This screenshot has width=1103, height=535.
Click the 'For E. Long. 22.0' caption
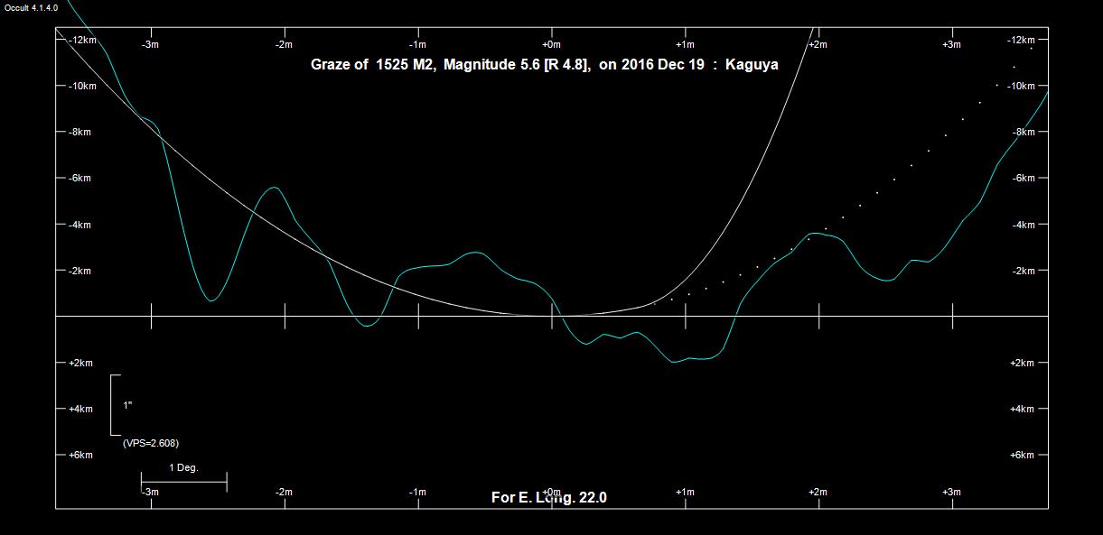pyautogui.click(x=548, y=497)
